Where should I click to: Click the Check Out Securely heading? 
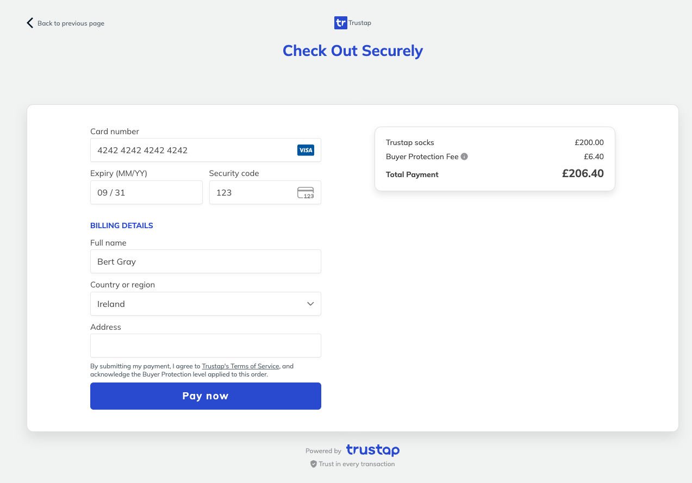[353, 51]
